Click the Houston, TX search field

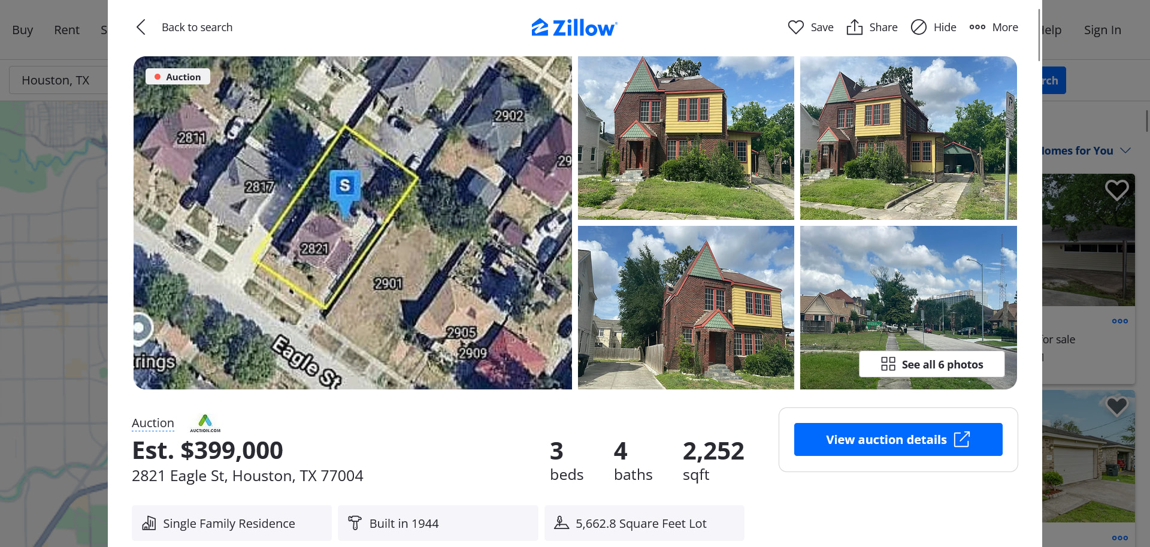point(59,80)
